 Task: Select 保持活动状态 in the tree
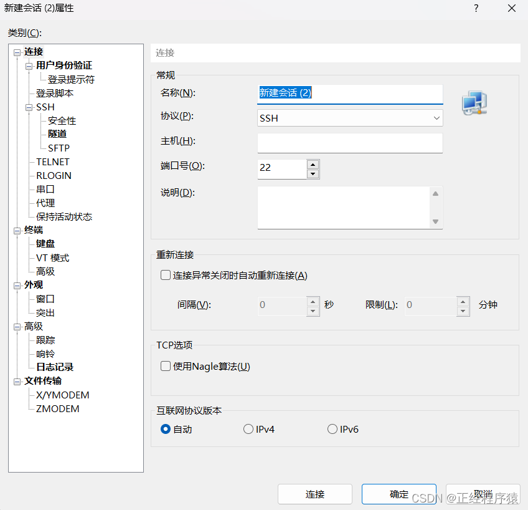pyautogui.click(x=64, y=217)
